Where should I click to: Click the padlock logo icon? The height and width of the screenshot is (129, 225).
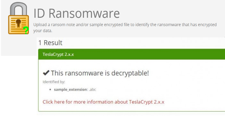coord(18,19)
